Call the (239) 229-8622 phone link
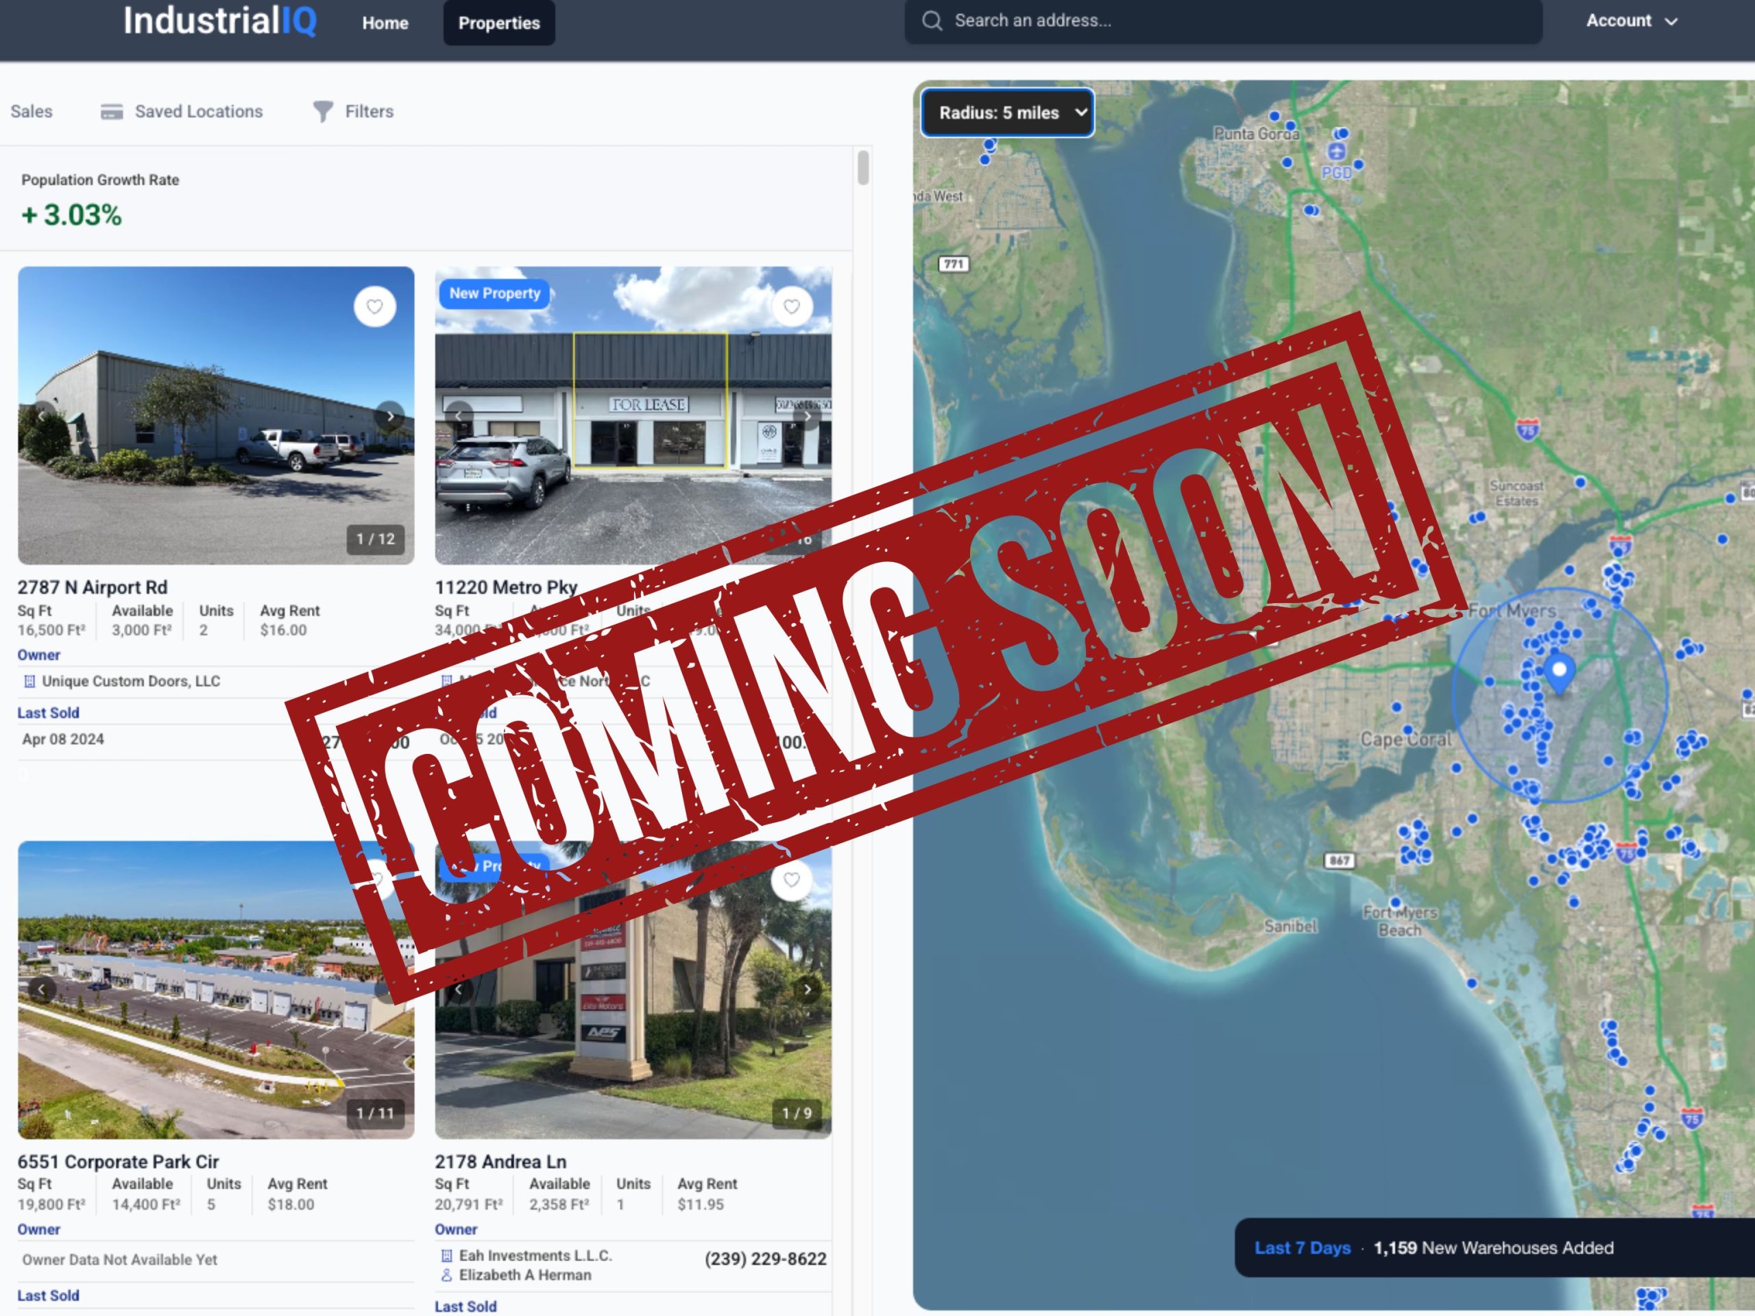Image resolution: width=1755 pixels, height=1316 pixels. click(764, 1259)
